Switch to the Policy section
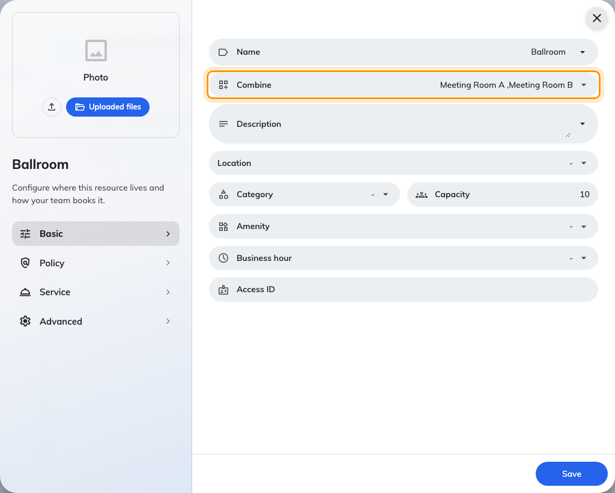 point(95,263)
